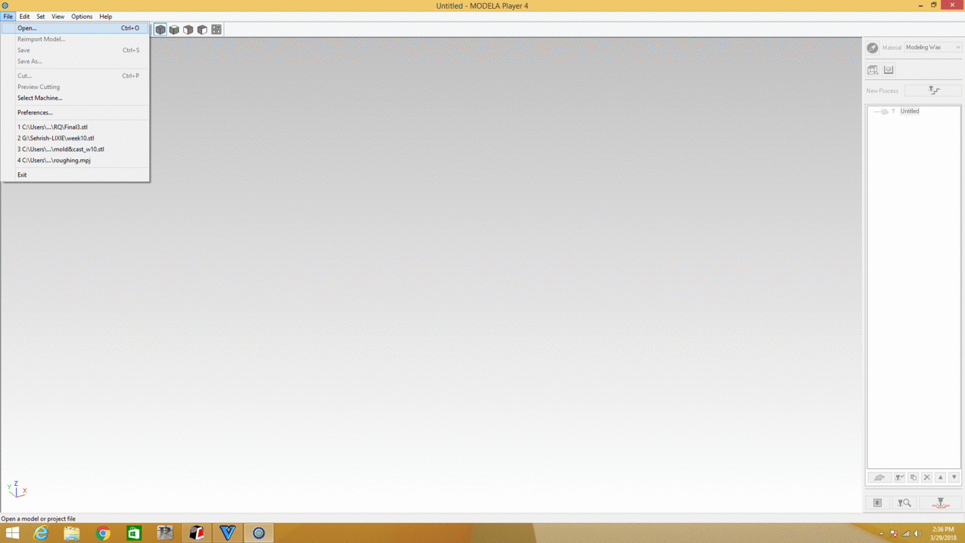This screenshot has width=965, height=543.
Task: Click the delete process X icon
Action: tap(927, 478)
